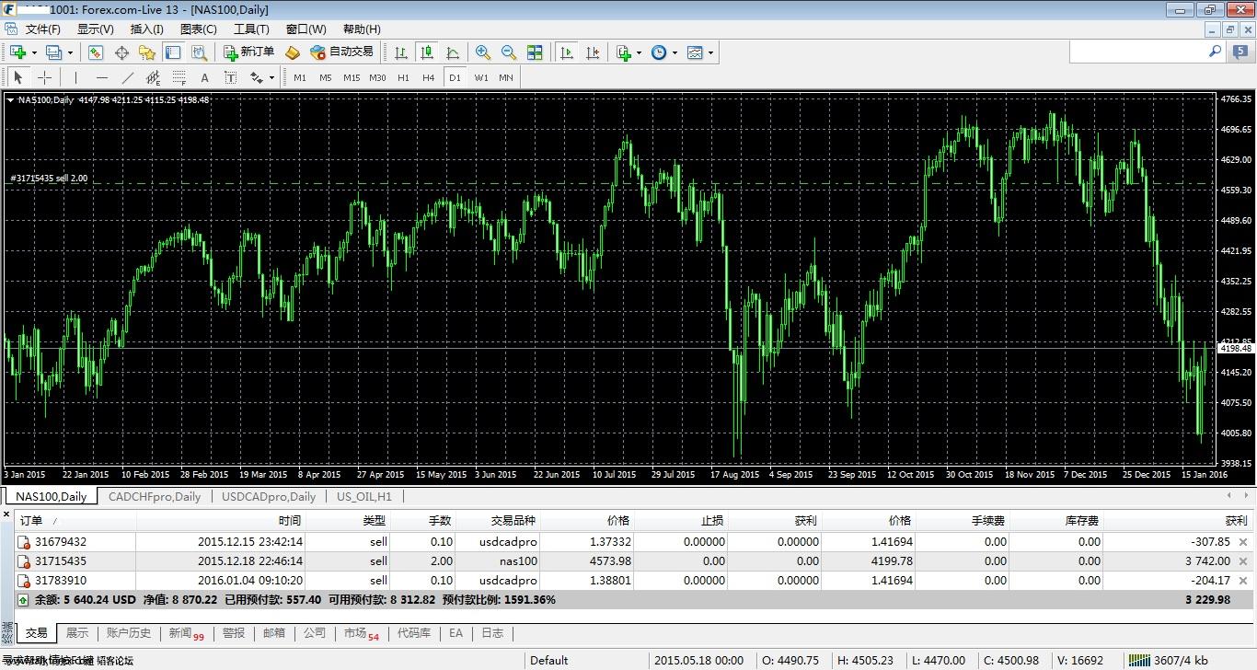Switch timeframe to M30
This screenshot has height=670, width=1257.
tap(377, 77)
